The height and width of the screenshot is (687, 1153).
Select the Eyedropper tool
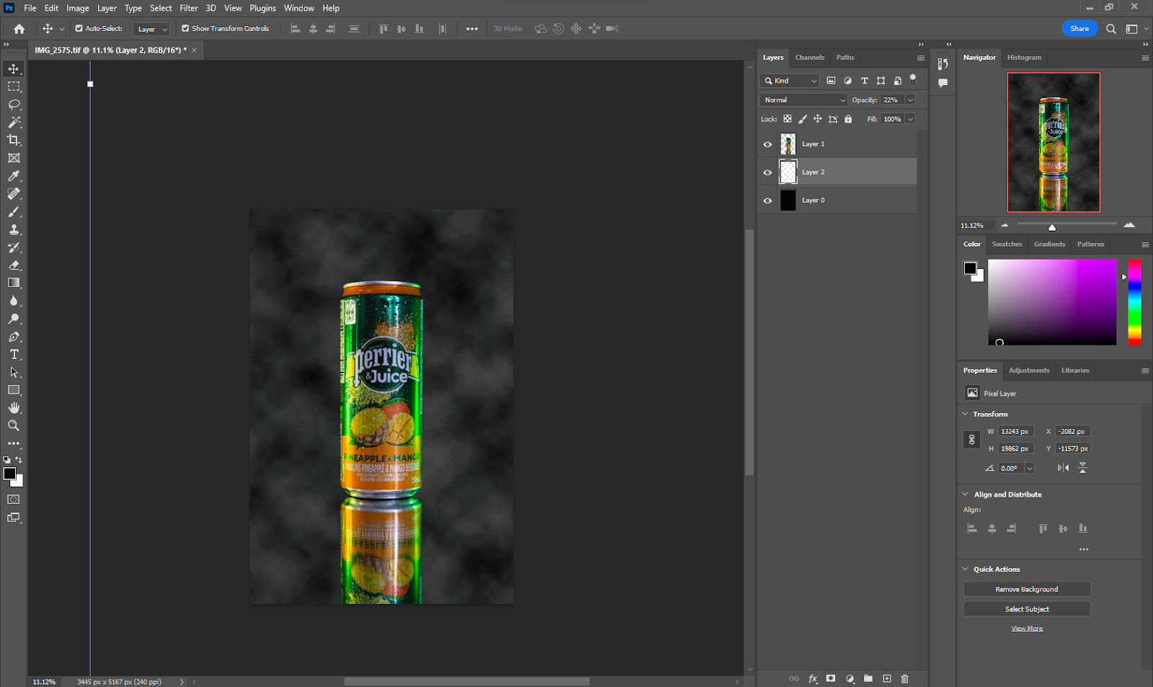[x=14, y=176]
